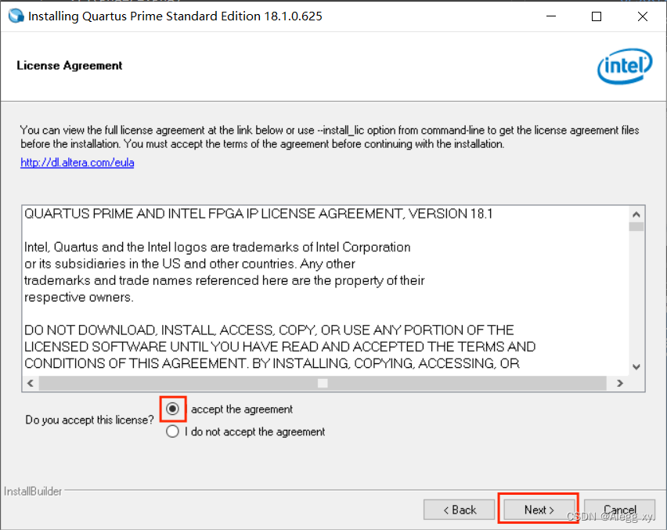Click the 'DO NOT DOWNLOAD, INSTALL' text line
This screenshot has width=667, height=530.
(x=269, y=330)
